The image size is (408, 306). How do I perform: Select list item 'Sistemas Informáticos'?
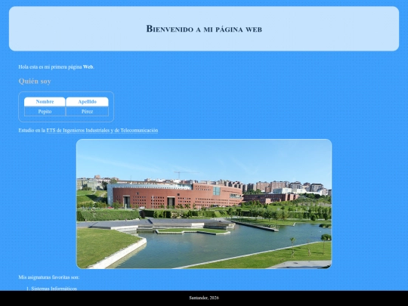54,289
